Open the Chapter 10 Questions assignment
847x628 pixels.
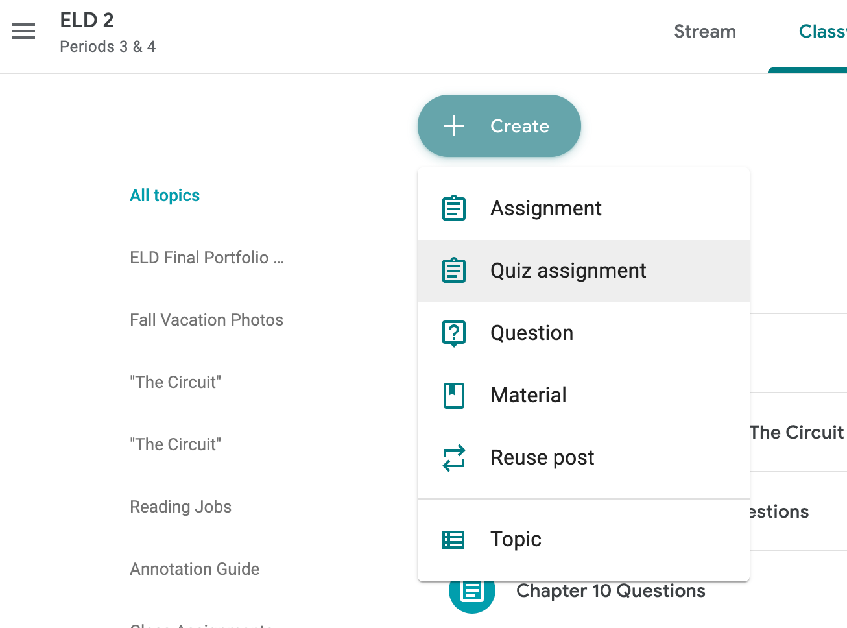(610, 590)
